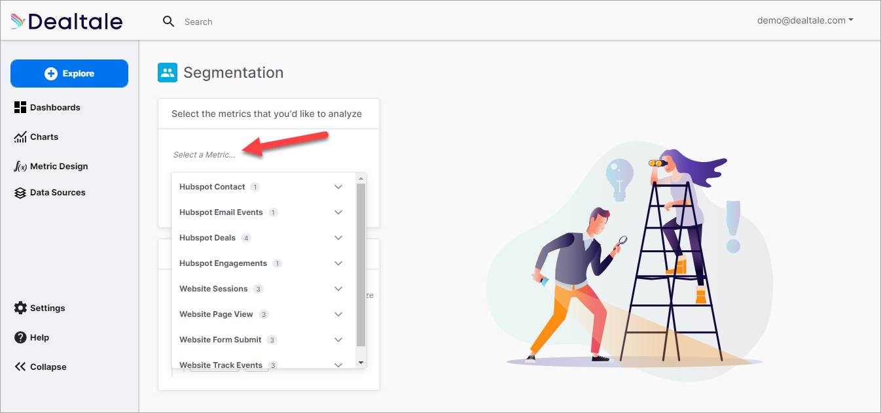Screen dimensions: 881x413
Task: Expand the Hubspot Deals group
Action: pos(338,238)
